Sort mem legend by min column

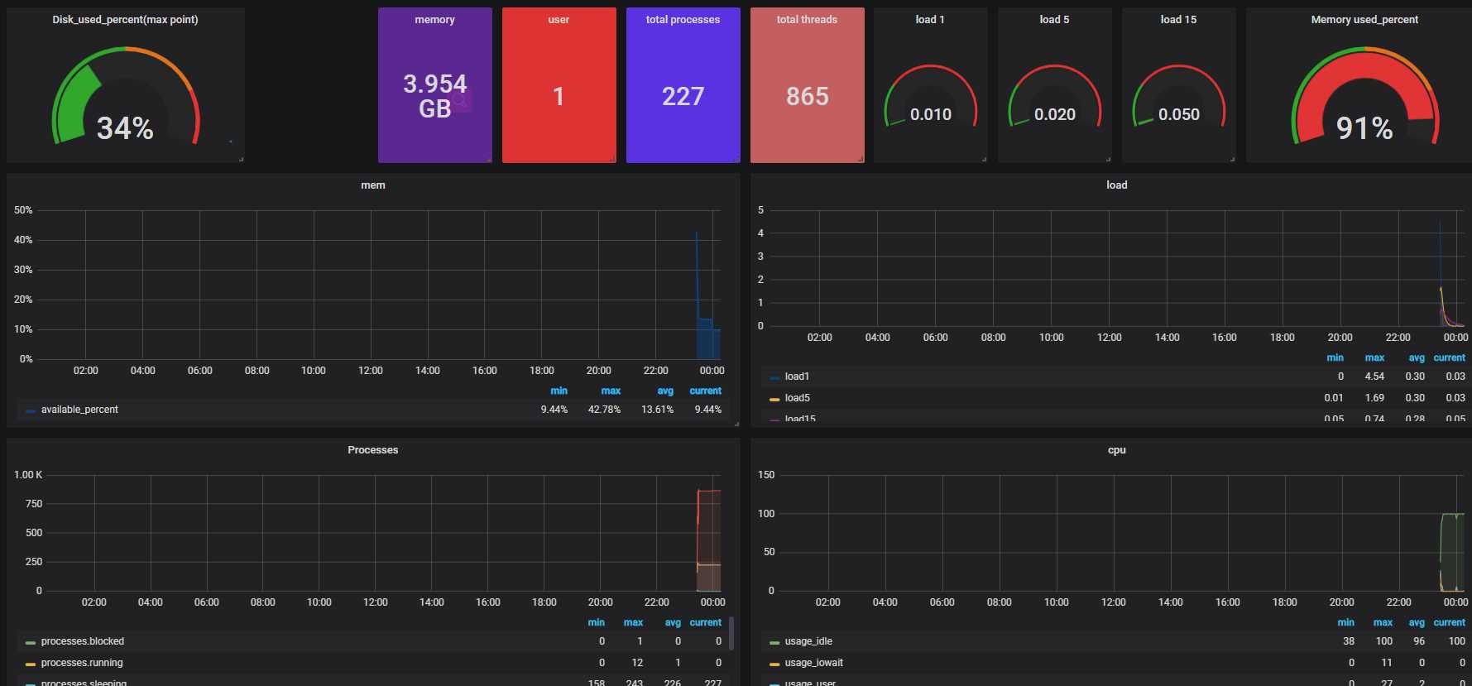tap(559, 391)
